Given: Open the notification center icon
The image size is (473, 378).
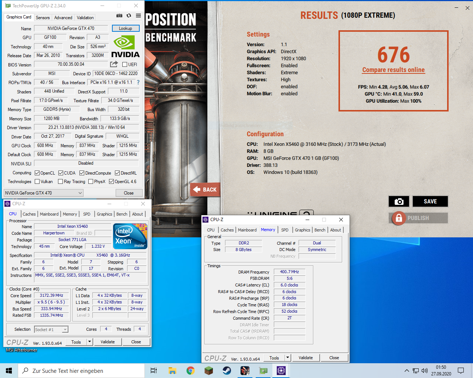Looking at the screenshot, I should coord(461,371).
